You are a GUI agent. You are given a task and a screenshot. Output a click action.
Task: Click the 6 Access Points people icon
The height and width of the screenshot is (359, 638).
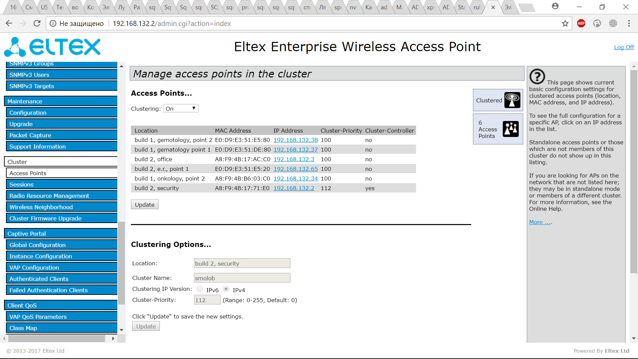point(510,129)
